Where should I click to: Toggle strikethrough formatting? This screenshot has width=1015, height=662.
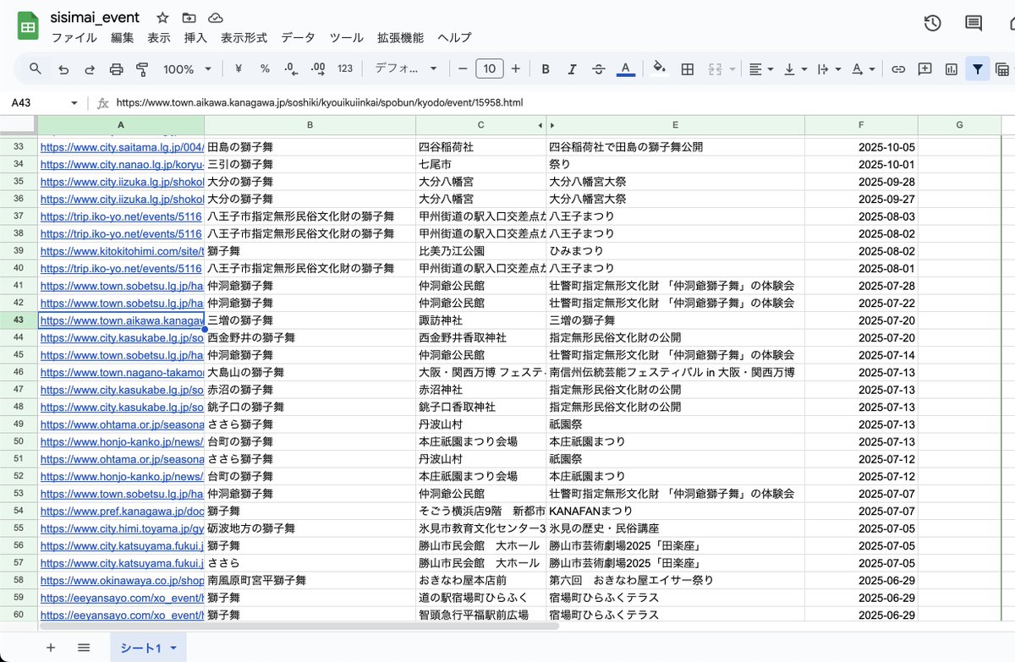(x=599, y=68)
